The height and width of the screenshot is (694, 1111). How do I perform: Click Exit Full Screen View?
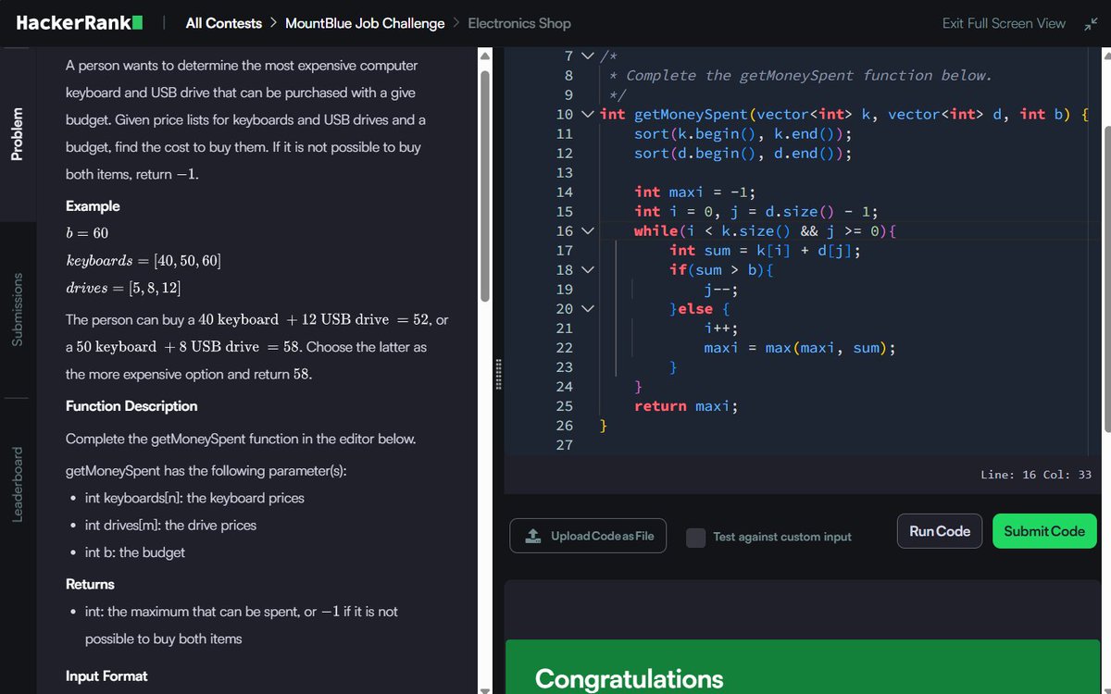tap(1004, 23)
